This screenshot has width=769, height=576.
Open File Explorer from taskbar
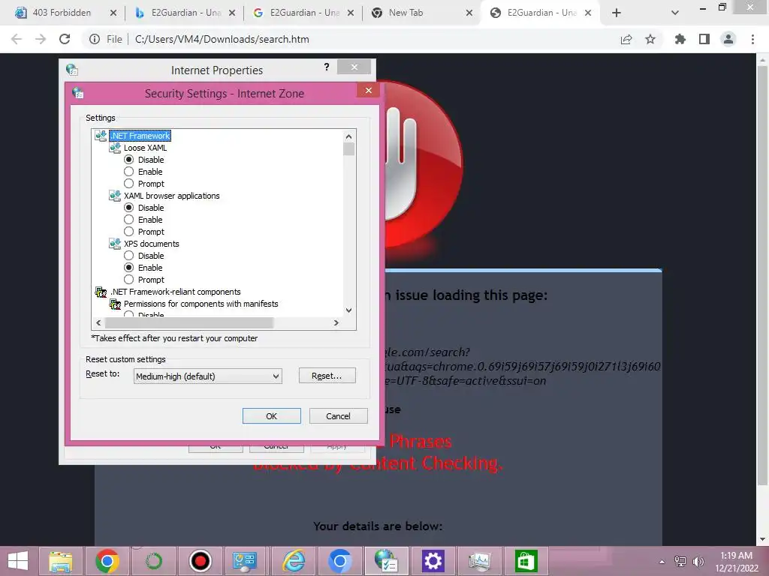tap(61, 561)
